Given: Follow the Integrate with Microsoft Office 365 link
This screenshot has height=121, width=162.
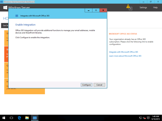Looking at the screenshot, I should tap(123, 52).
